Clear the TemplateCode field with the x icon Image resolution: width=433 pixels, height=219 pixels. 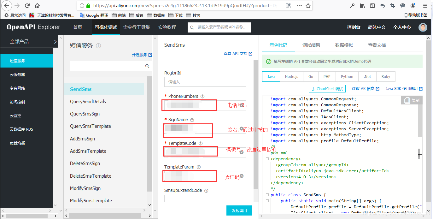242,152
